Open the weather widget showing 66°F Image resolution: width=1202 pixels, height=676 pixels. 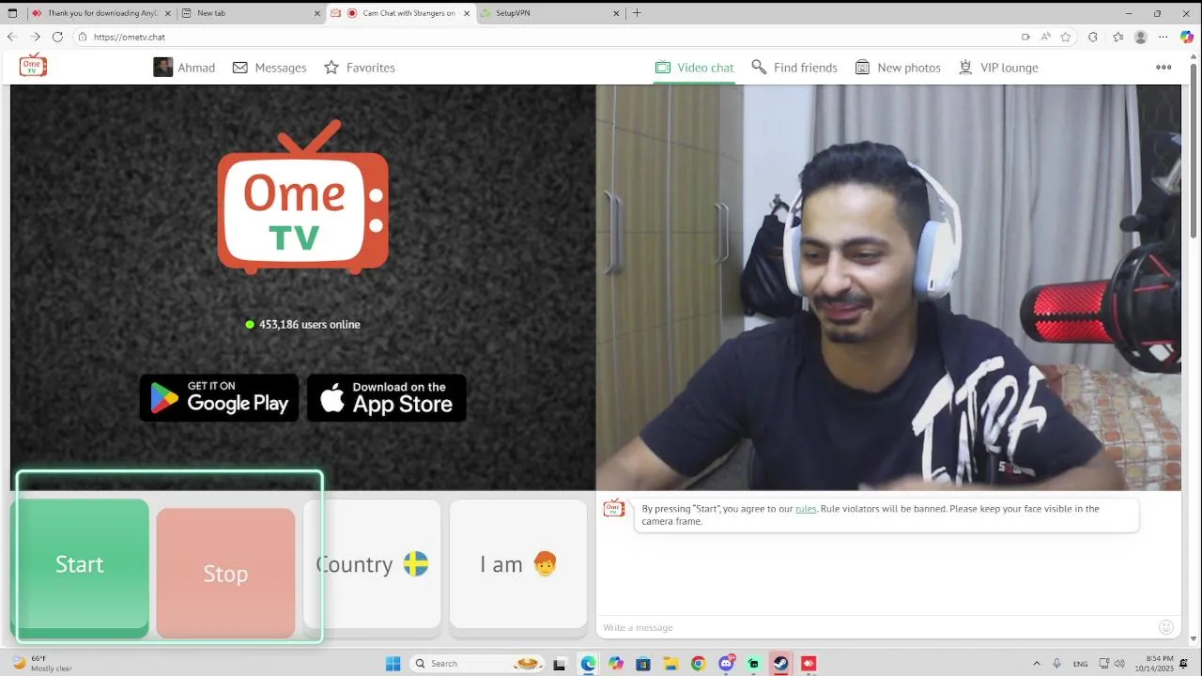pos(41,663)
